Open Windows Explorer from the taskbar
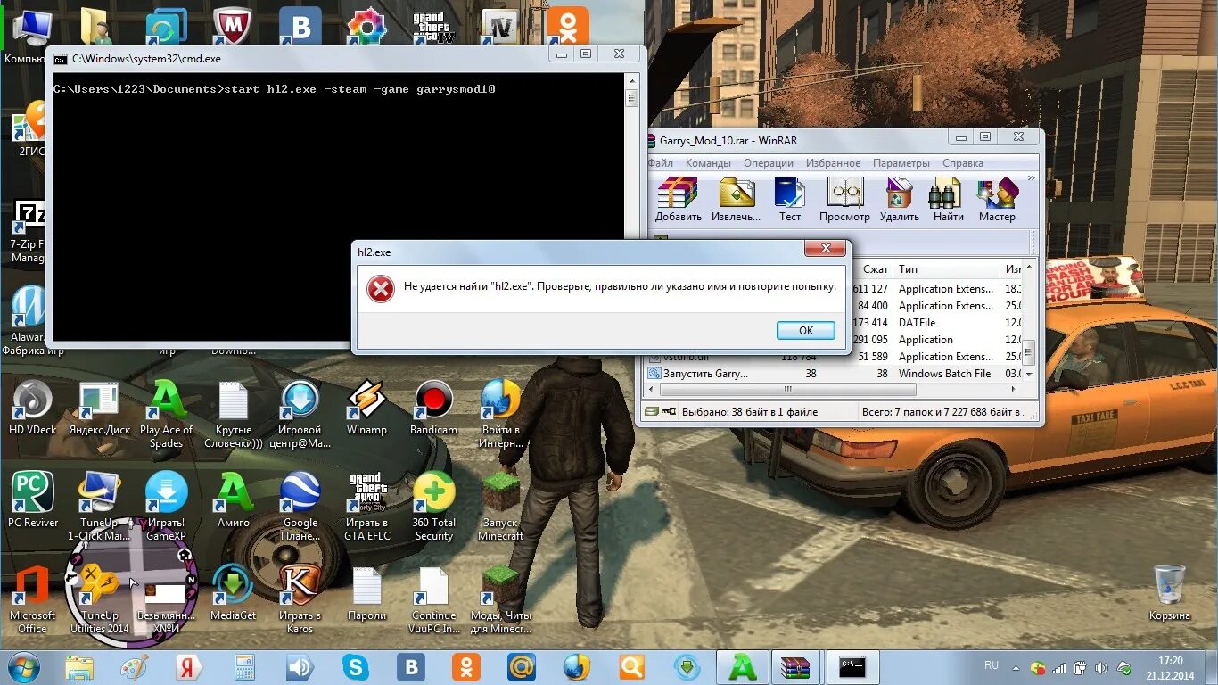The height and width of the screenshot is (685, 1218). tap(79, 667)
